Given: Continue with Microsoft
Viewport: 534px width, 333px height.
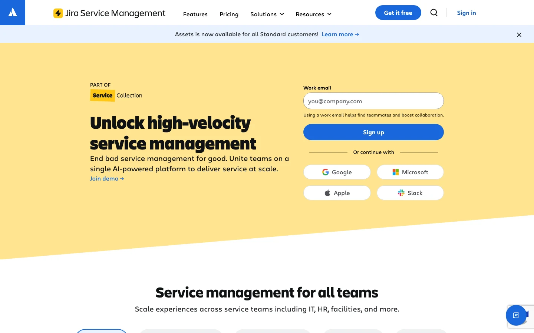Looking at the screenshot, I should point(410,172).
